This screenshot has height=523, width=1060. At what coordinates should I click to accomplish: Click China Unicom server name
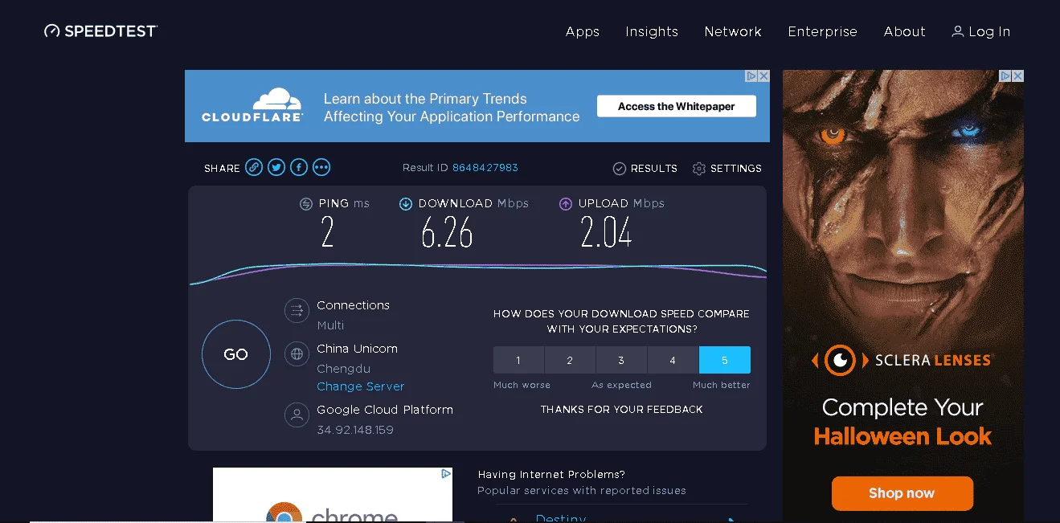pyautogui.click(x=358, y=349)
